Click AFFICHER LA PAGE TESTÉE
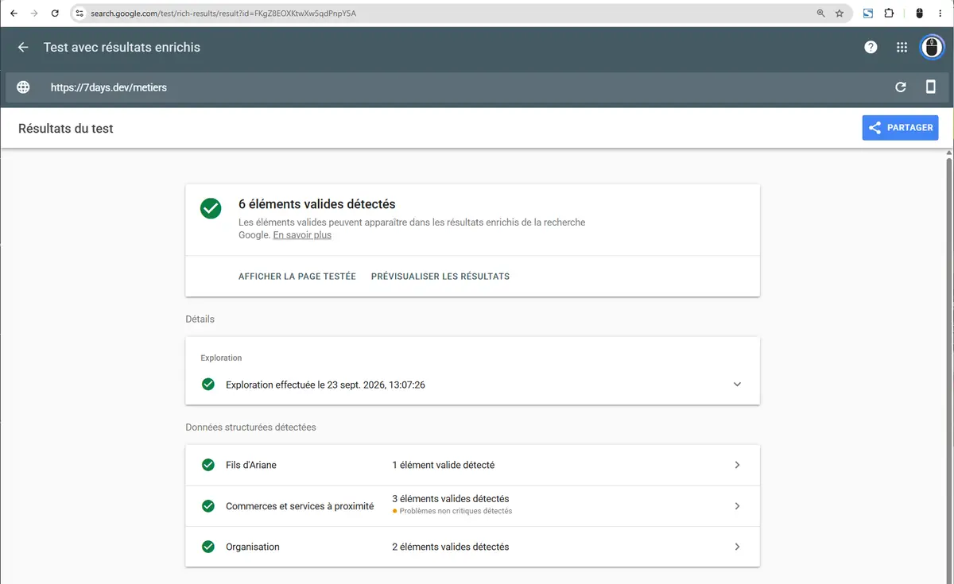 tap(297, 277)
